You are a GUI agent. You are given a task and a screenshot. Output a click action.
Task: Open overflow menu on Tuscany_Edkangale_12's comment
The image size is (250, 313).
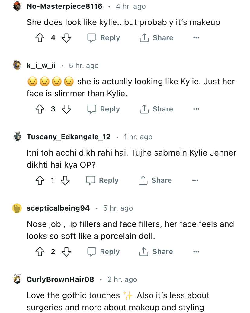pos(195,180)
